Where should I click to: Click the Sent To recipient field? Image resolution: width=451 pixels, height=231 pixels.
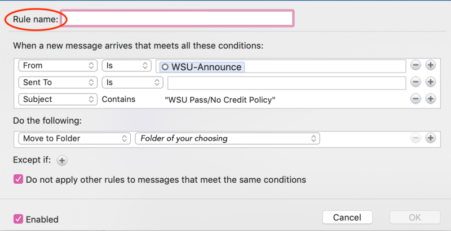coord(286,83)
